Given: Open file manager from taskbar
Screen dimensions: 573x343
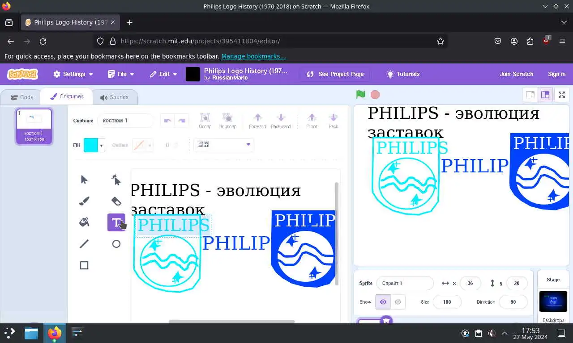Looking at the screenshot, I should 31,333.
